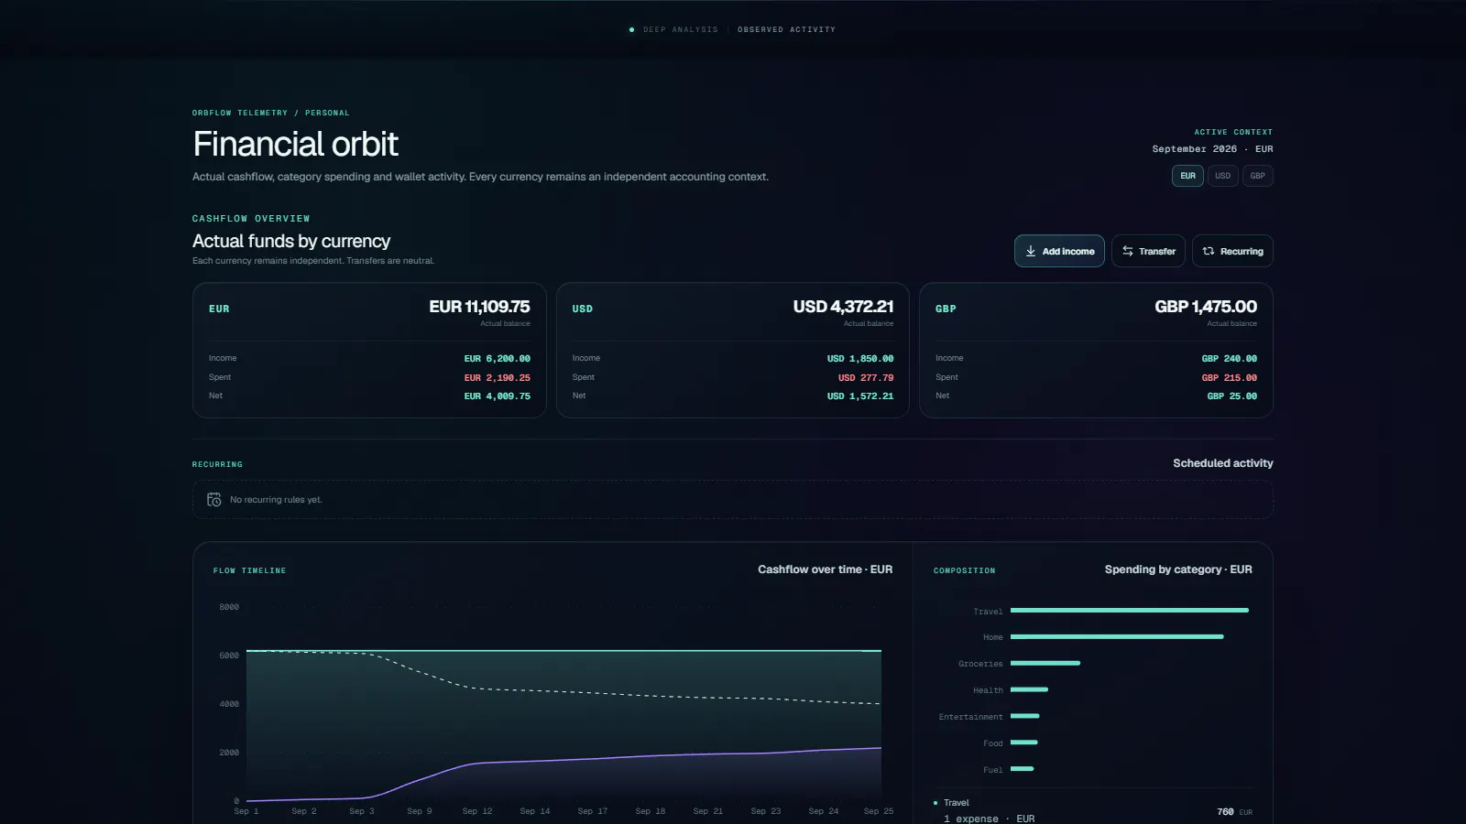Click the No recurring rules yet message

point(276,500)
